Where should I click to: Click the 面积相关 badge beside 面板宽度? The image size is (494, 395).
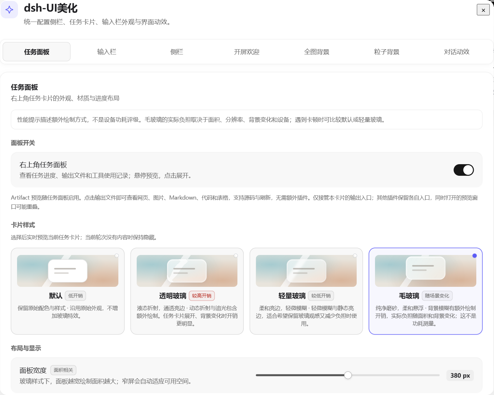[x=63, y=370]
